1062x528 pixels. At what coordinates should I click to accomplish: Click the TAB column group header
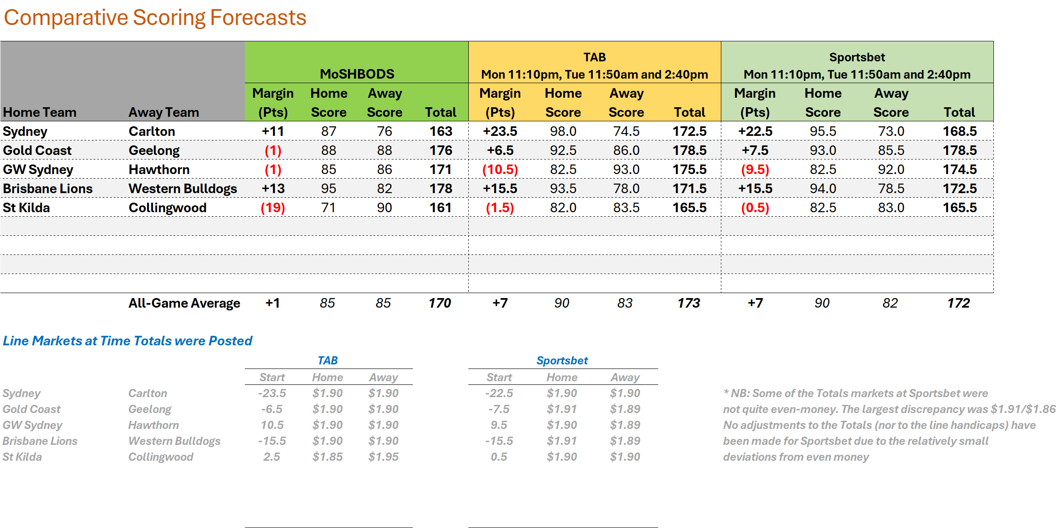pyautogui.click(x=594, y=57)
